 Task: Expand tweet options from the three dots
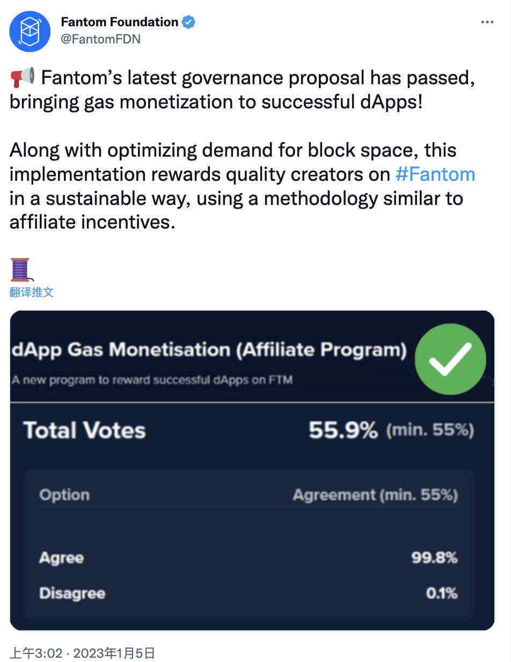(487, 21)
